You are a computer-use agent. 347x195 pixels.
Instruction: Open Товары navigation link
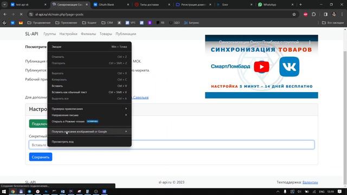pos(106,34)
